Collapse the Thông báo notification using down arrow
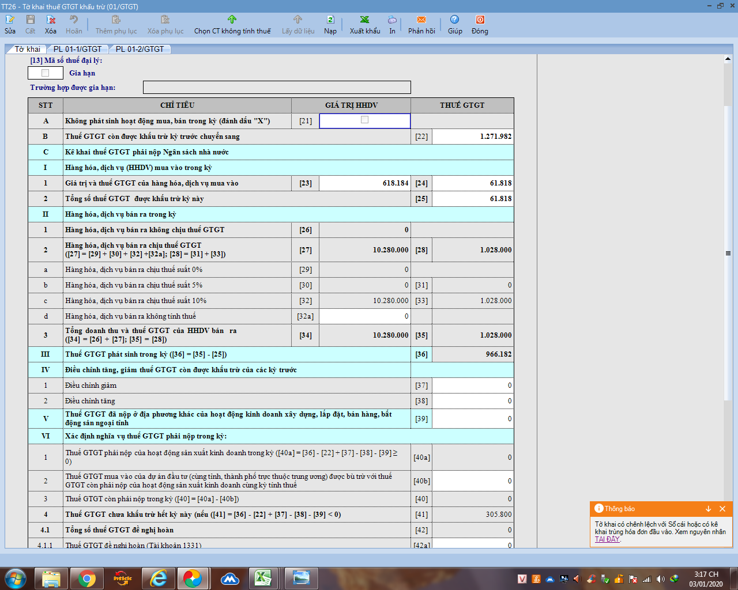Viewport: 738px width, 590px height. click(708, 509)
